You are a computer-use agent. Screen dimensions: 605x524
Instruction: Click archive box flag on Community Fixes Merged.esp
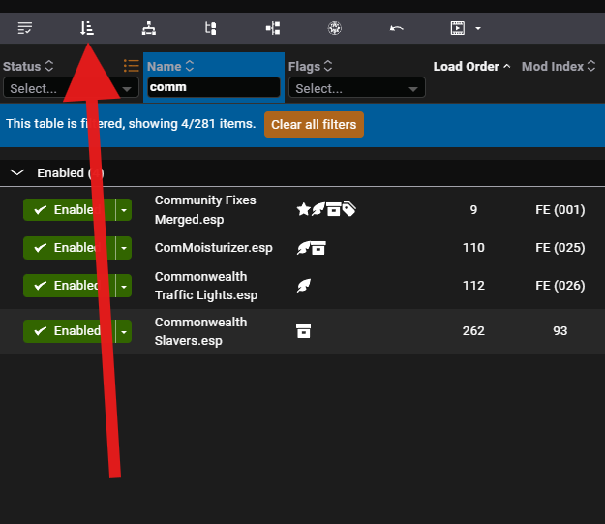tap(334, 209)
